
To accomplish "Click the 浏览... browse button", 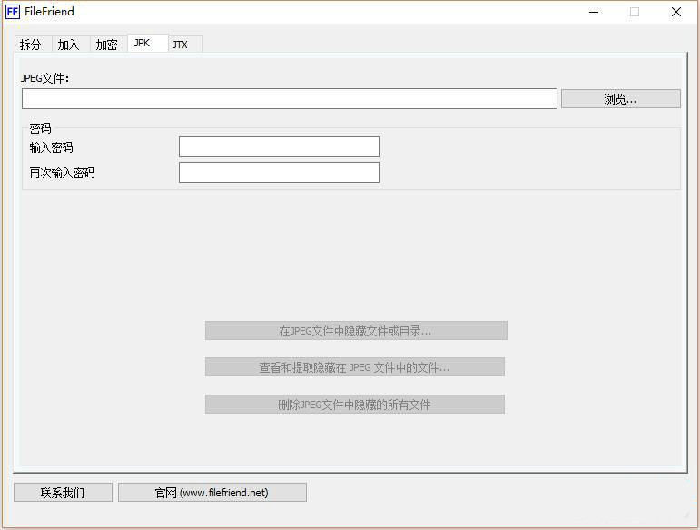I will 620,99.
